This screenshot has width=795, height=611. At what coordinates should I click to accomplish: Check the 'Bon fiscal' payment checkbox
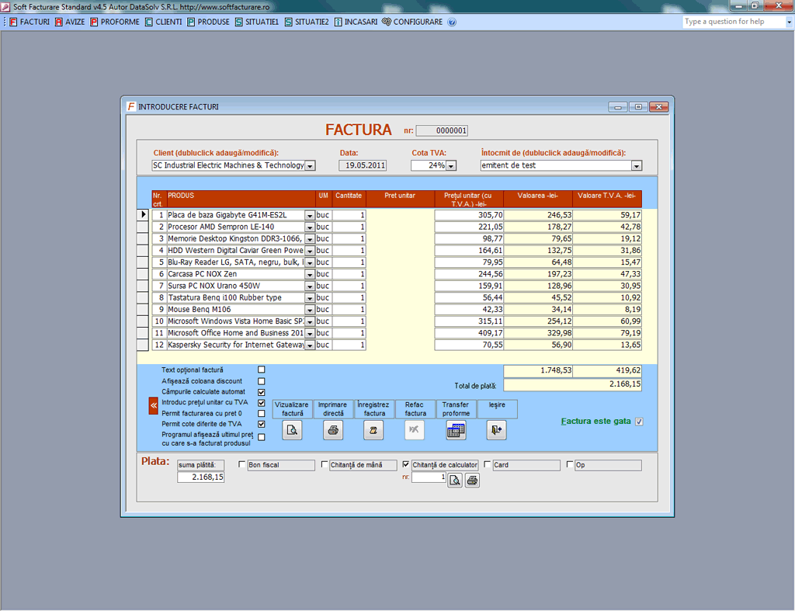[242, 464]
